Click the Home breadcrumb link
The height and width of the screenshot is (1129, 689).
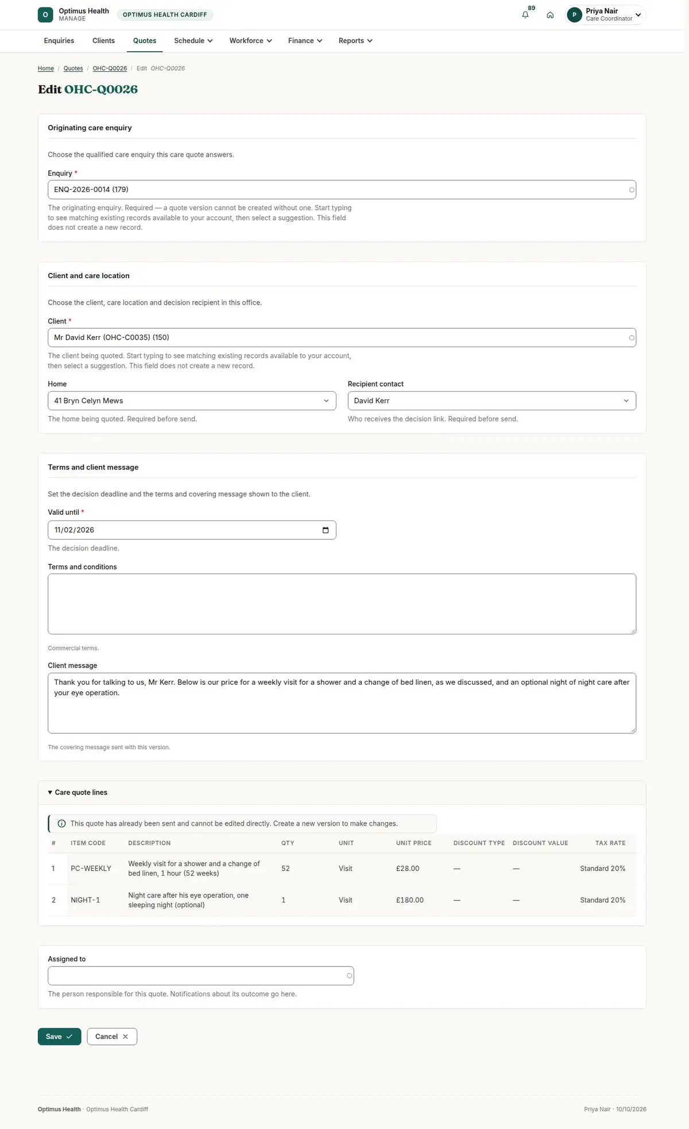coord(46,68)
